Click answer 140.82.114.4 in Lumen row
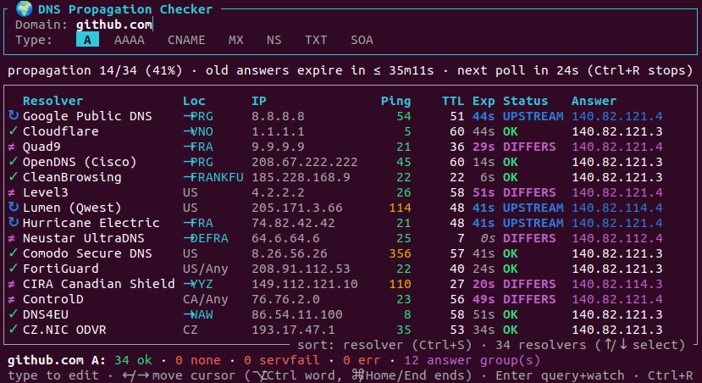702x383 pixels. pyautogui.click(x=617, y=208)
